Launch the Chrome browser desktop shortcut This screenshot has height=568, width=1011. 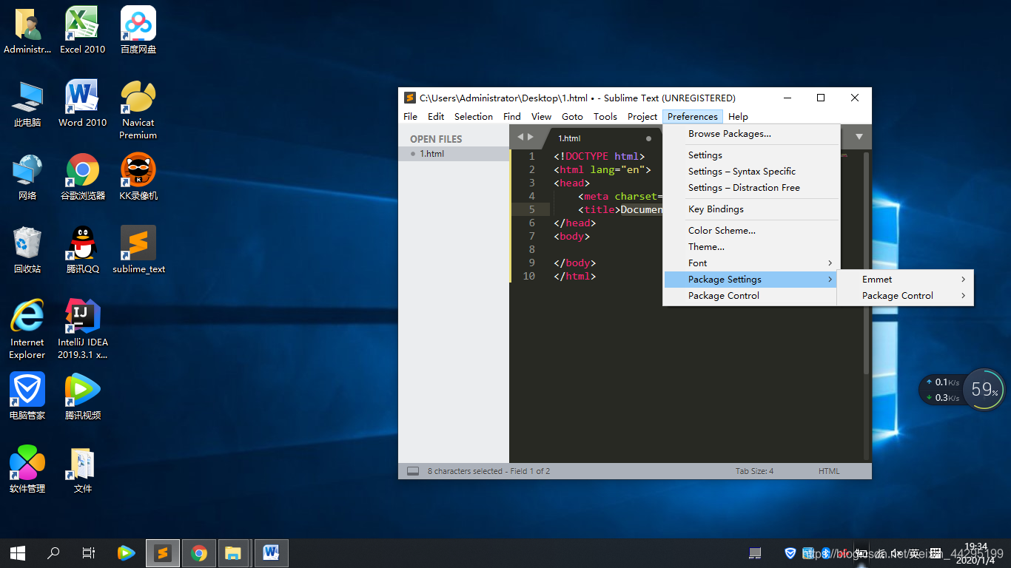point(82,177)
